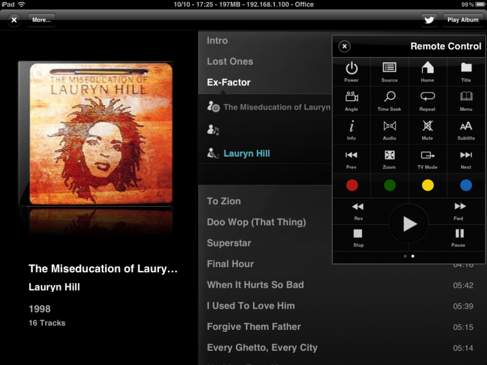Open album The Miseducation of Lauryn link
The height and width of the screenshot is (365, 487).
(x=277, y=107)
